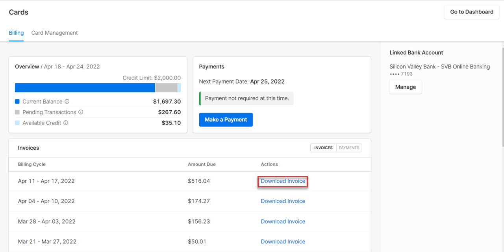
Task: Click the Current Balance info icon
Action: click(x=67, y=102)
